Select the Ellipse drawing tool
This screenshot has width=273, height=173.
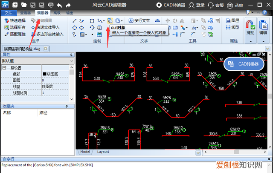point(81,28)
